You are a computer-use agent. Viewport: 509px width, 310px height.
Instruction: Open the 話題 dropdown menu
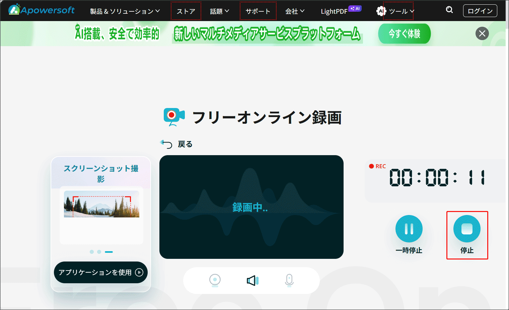[219, 11]
